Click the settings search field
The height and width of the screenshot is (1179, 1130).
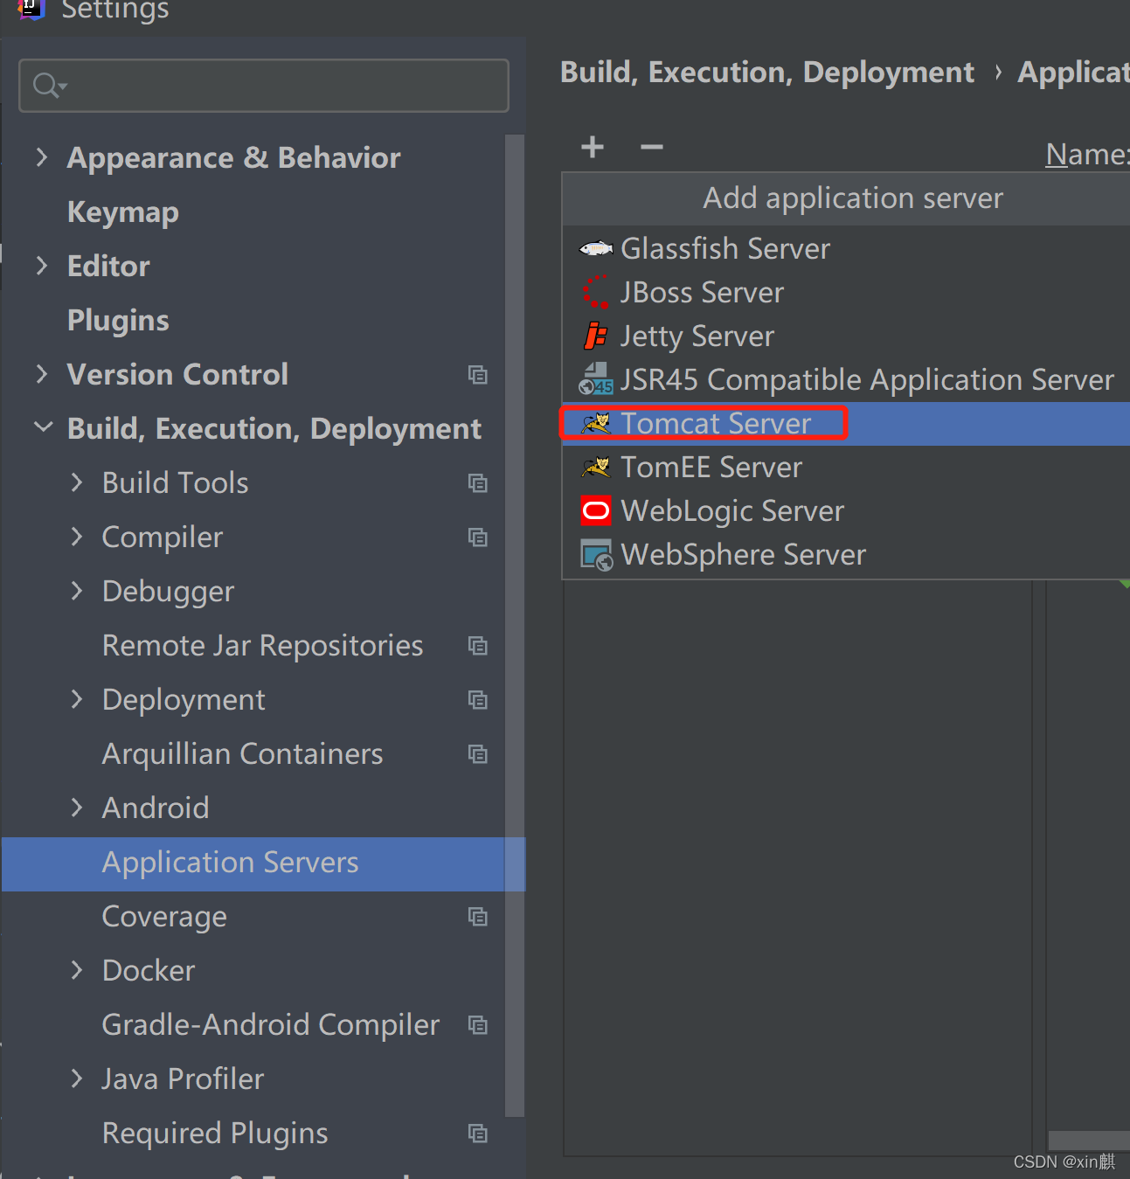263,86
